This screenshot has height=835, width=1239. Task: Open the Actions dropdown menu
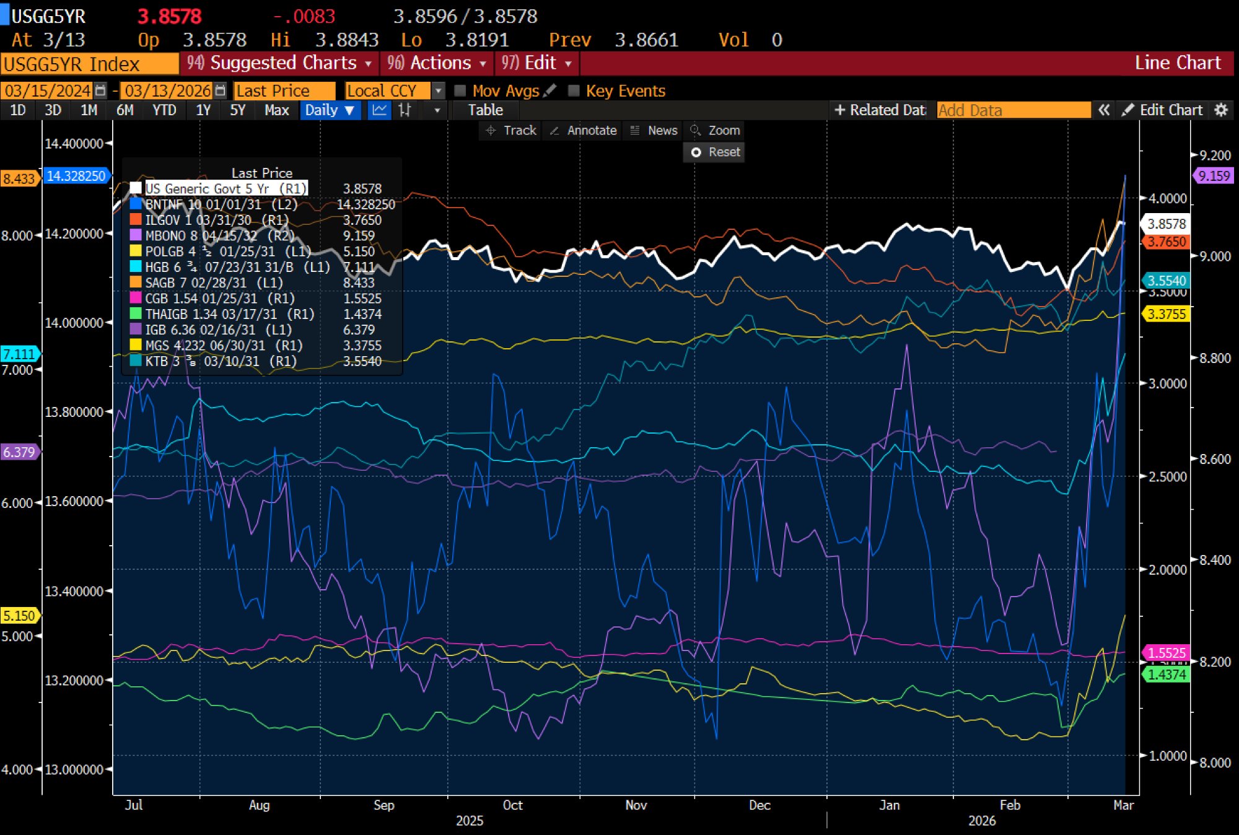[436, 63]
